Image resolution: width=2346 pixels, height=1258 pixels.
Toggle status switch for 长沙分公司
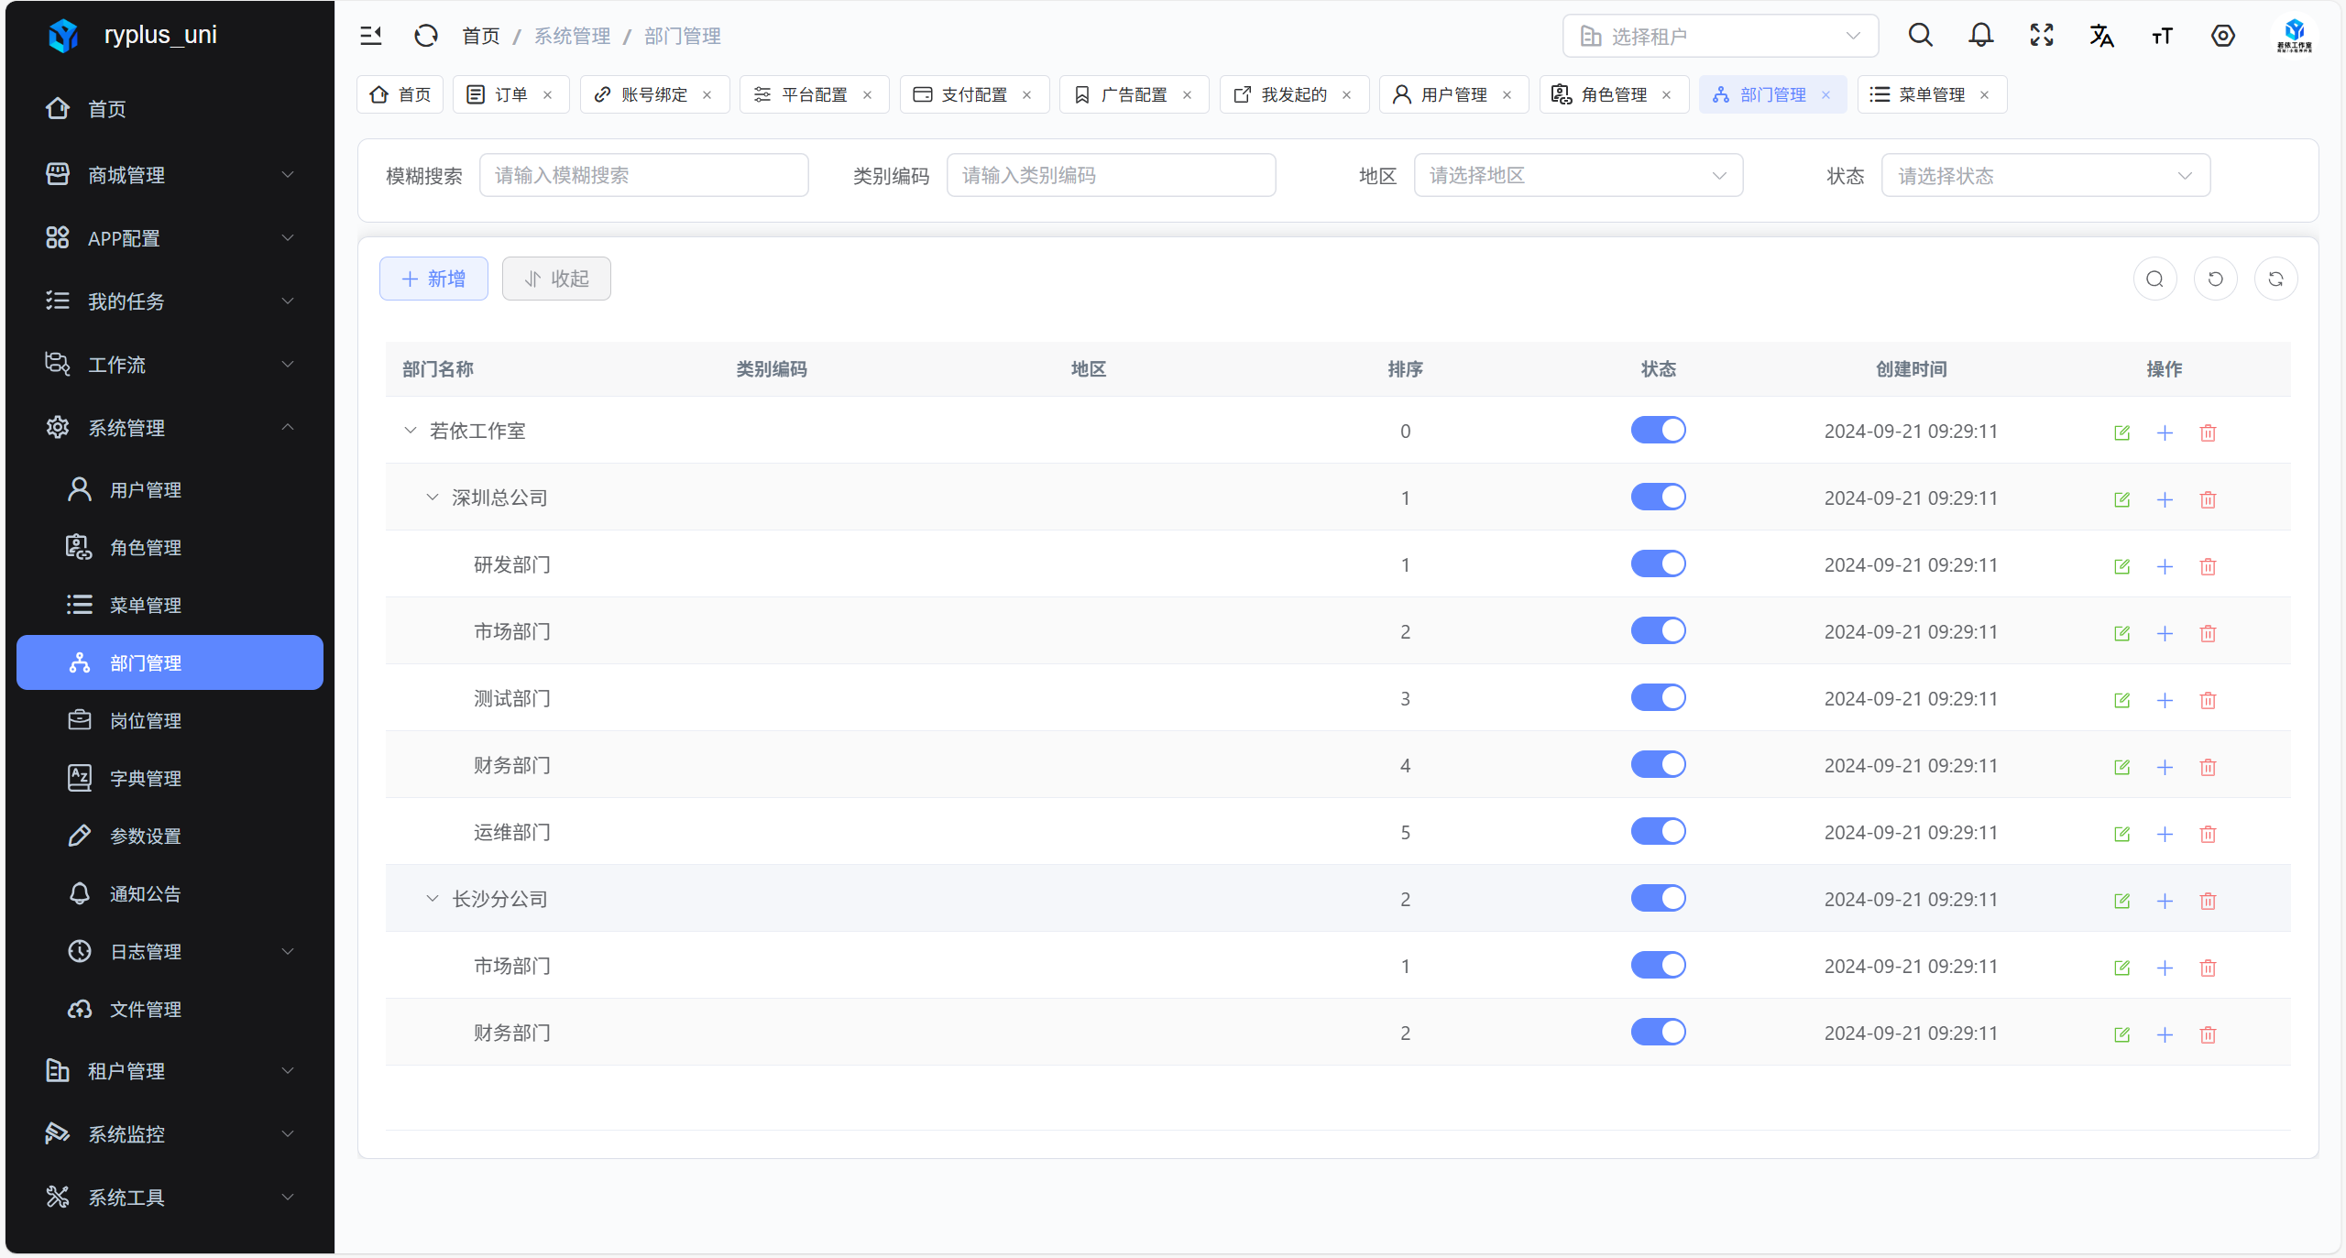tap(1658, 898)
